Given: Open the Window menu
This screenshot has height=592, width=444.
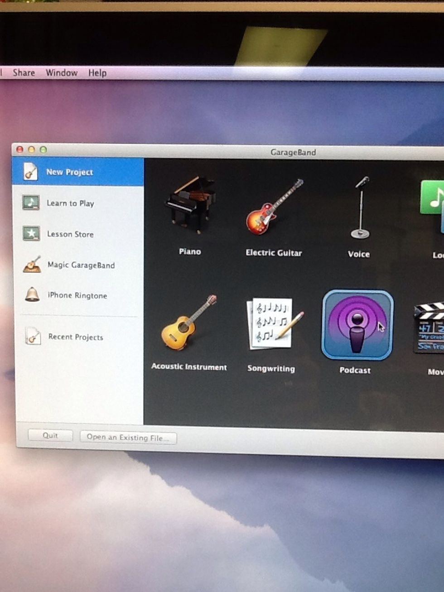Looking at the screenshot, I should [62, 72].
